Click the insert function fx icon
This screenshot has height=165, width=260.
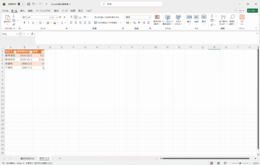32,34
